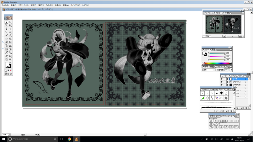
Task: Open the zoom level dropdown in status bar
Action: coord(9,135)
